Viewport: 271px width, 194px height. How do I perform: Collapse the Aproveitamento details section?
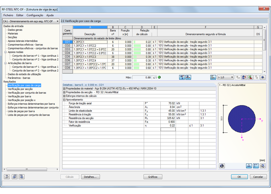64,100
